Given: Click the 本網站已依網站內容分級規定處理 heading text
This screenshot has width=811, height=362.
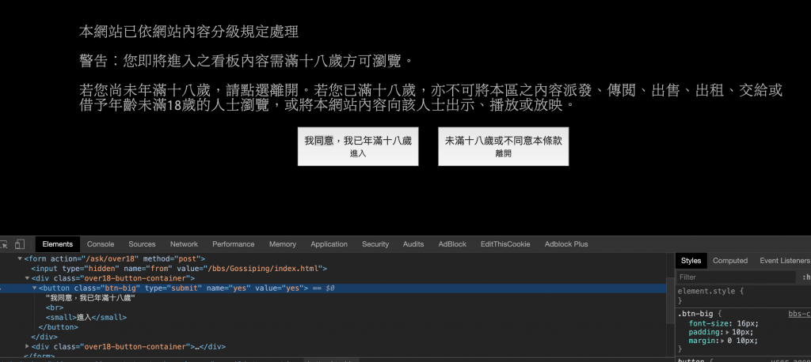Looking at the screenshot, I should 188,32.
